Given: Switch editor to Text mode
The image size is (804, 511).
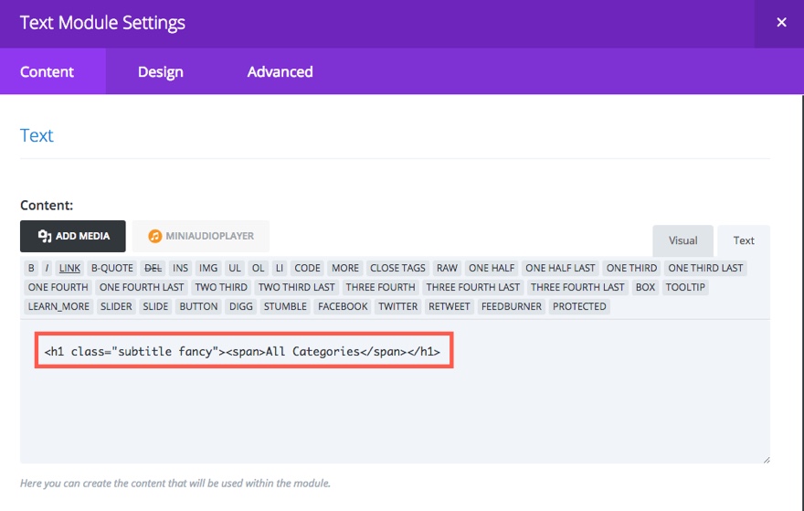Looking at the screenshot, I should pyautogui.click(x=744, y=240).
